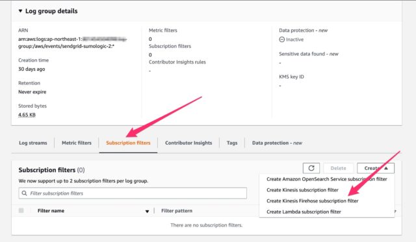Select Create Lambda subscription filter
416x242 pixels.
304,212
